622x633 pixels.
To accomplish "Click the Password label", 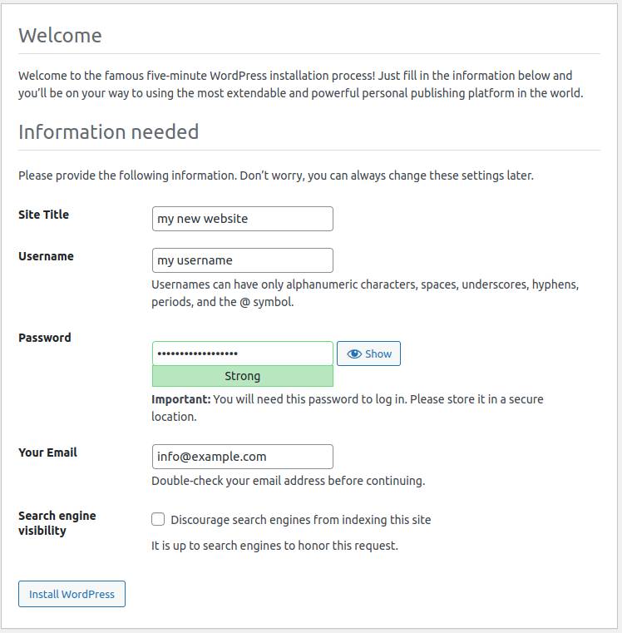I will pos(44,338).
